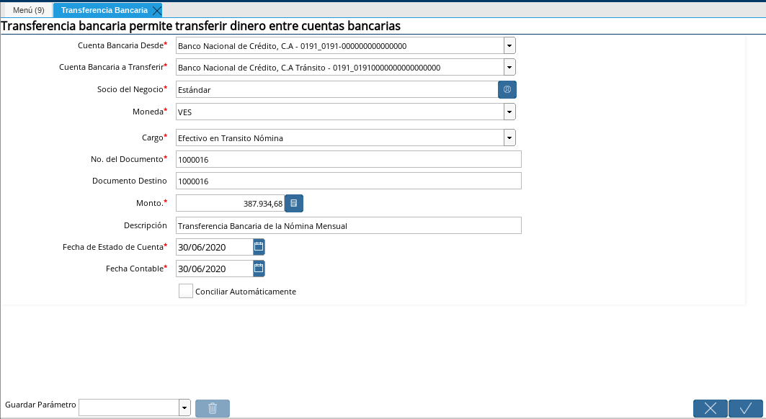Open calendar picker for Fecha de Estado de Cuenta
Screen dimensions: 766x419
click(x=259, y=246)
